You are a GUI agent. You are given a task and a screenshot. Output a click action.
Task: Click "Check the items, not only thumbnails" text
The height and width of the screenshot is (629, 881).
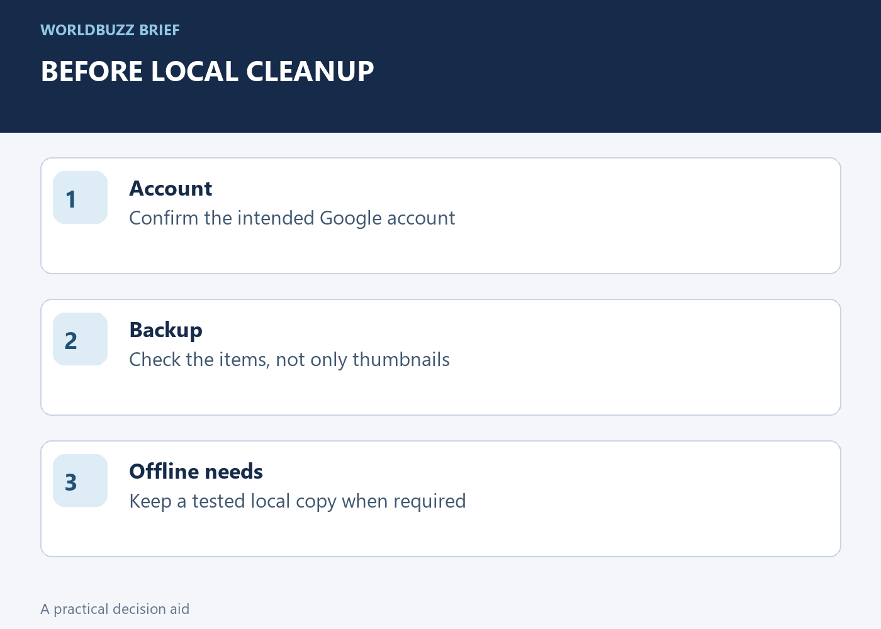[289, 360]
